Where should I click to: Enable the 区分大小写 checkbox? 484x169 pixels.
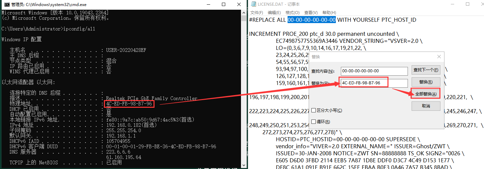point(314,110)
